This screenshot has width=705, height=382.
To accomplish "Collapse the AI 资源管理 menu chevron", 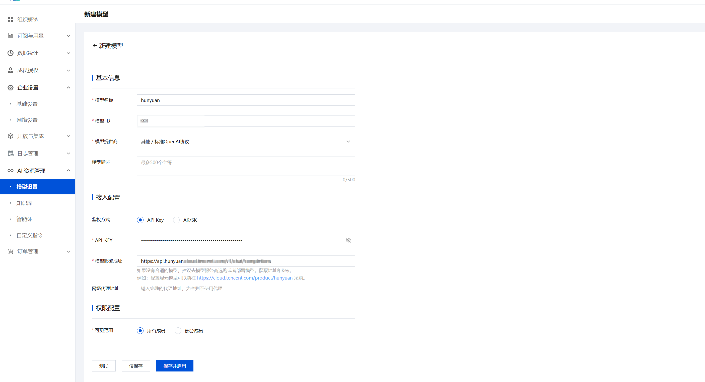I will click(x=68, y=171).
